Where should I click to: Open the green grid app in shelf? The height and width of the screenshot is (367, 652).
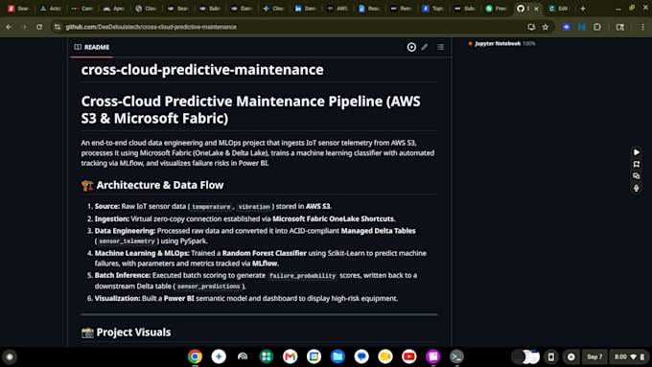[267, 356]
